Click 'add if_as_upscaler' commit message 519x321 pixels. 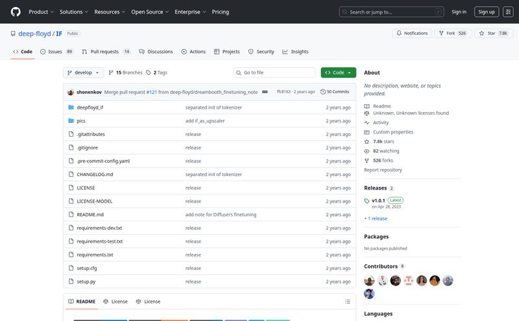[205, 121]
